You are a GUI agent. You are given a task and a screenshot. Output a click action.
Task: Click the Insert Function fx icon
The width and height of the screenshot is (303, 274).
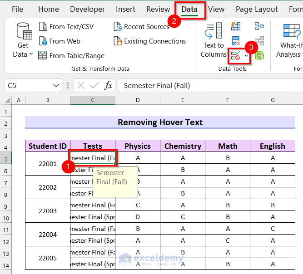pos(109,85)
